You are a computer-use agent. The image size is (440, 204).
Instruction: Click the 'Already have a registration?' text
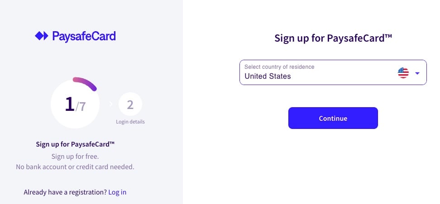pyautogui.click(x=65, y=192)
